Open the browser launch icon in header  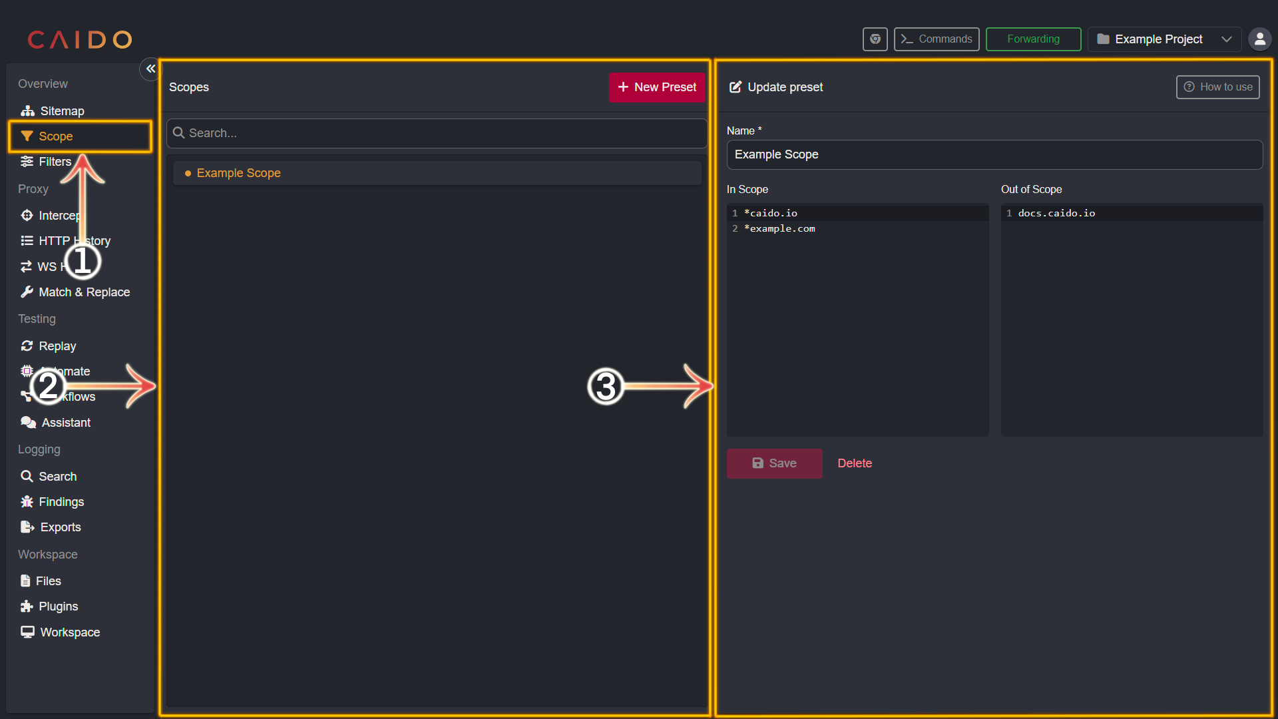[875, 39]
